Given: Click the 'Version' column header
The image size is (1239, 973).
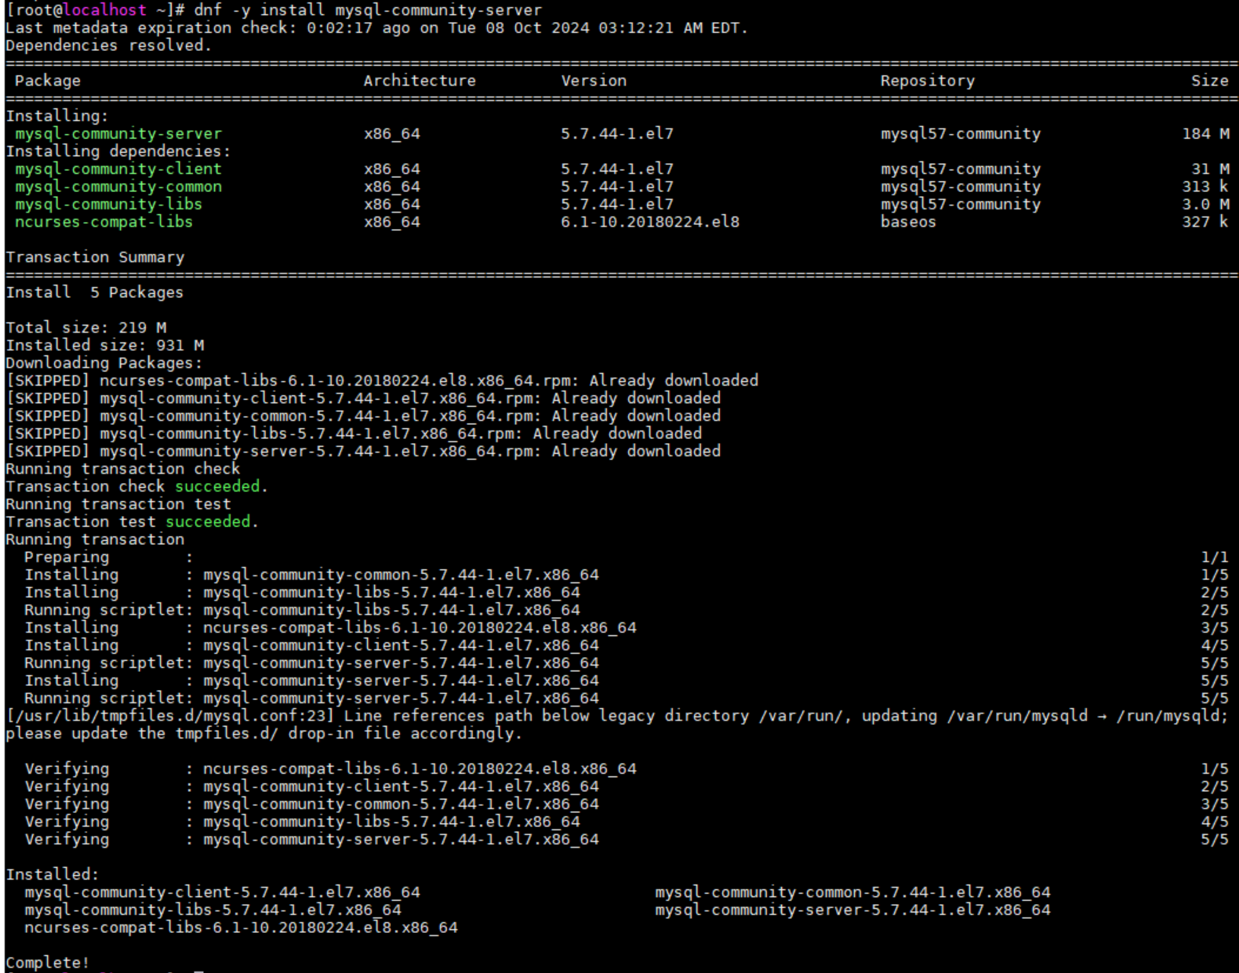Looking at the screenshot, I should (594, 81).
